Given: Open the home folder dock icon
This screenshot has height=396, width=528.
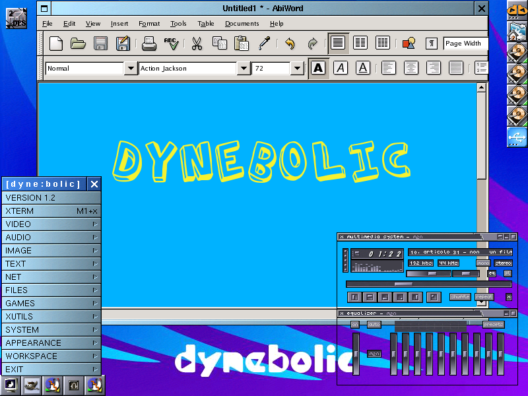Looking at the screenshot, I should click(517, 31).
